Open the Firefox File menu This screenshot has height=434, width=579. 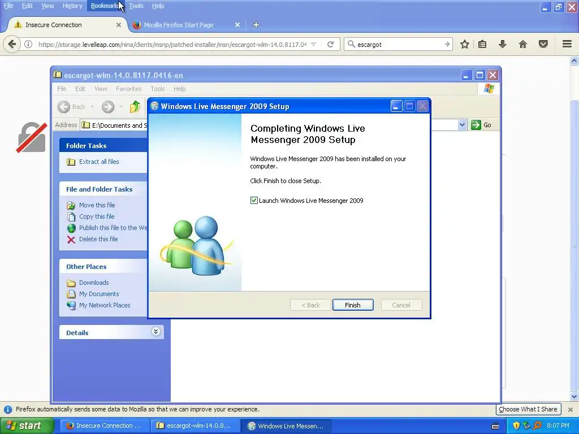tap(8, 6)
